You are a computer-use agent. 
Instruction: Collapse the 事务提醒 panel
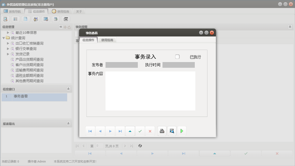tap(290, 27)
